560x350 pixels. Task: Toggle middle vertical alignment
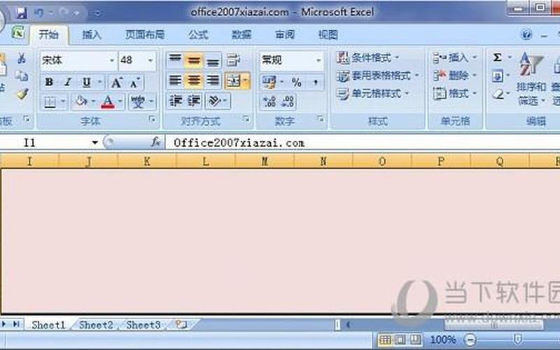(x=194, y=60)
